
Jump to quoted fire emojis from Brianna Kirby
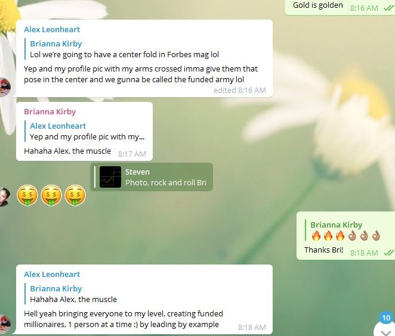click(x=342, y=231)
